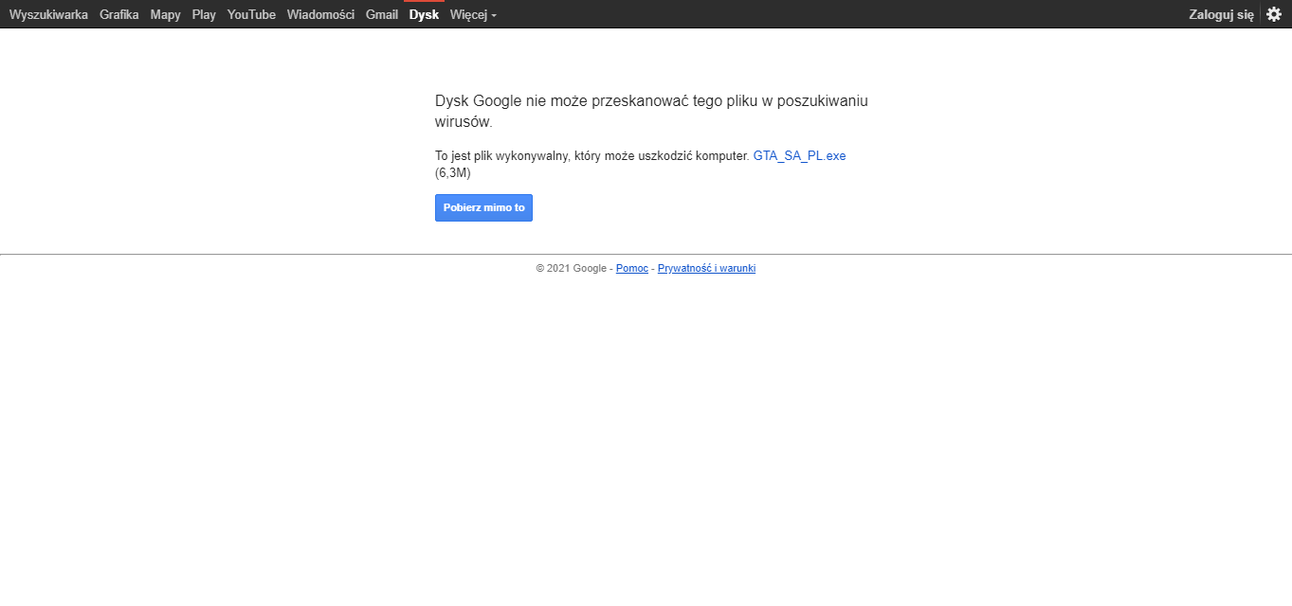Screen dimensions: 1292x606
Task: Expand the Więcej dropdown menu
Action: [x=473, y=14]
